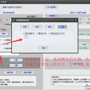Select the 璀璨烟花 radio option
The width and height of the screenshot is (90, 90).
[x=4, y=40]
